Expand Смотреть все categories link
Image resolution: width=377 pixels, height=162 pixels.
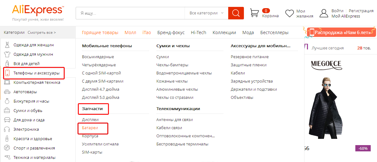(x=42, y=32)
